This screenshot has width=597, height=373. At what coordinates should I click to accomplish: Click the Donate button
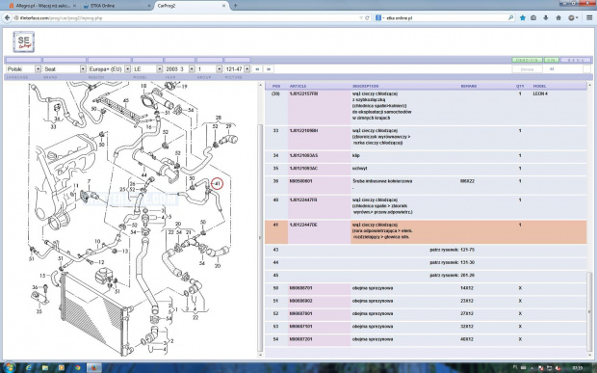pyautogui.click(x=527, y=69)
